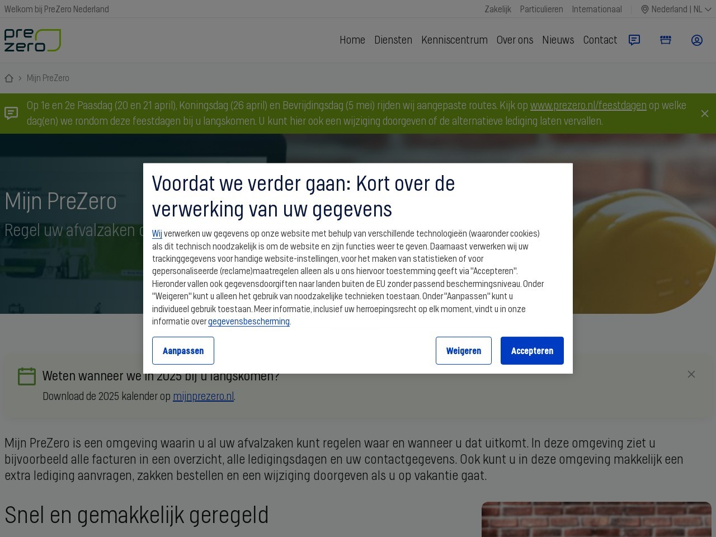Click the 'Mijn PreZero' hero heading
Image resolution: width=716 pixels, height=537 pixels.
pos(60,201)
